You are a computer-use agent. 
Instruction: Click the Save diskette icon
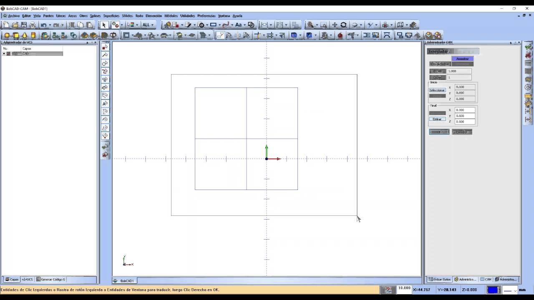pos(24,25)
